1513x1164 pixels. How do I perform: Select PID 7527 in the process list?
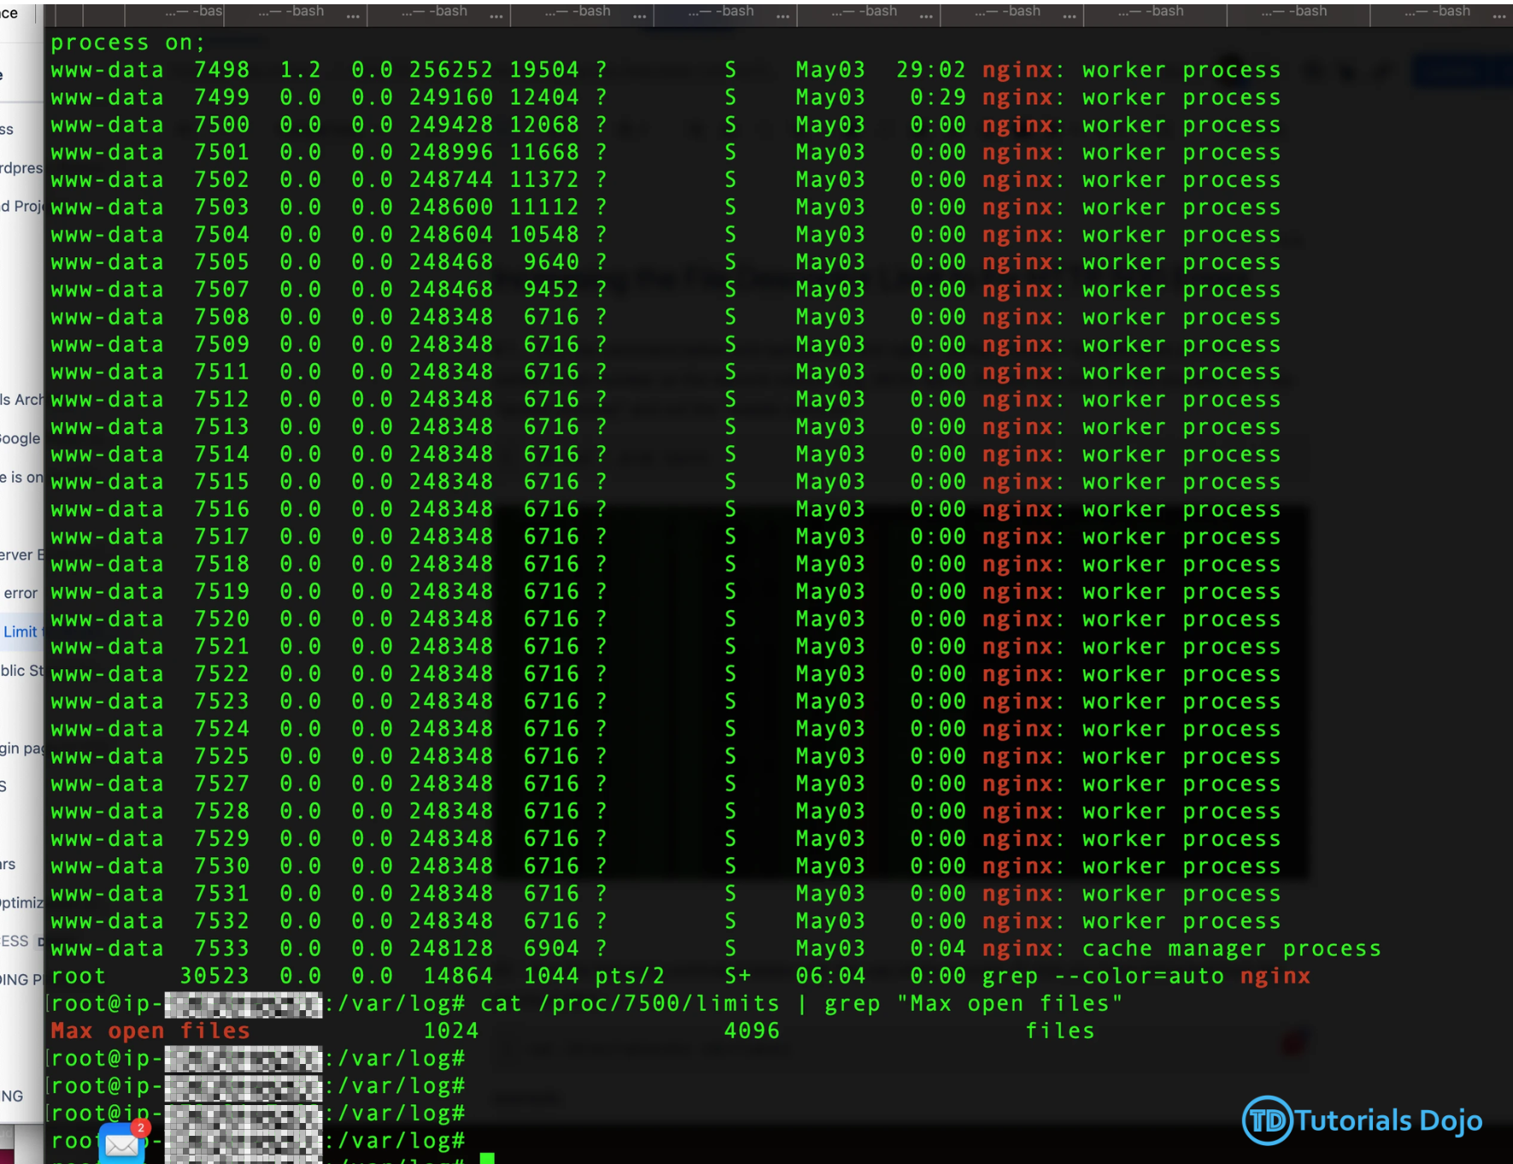221,784
